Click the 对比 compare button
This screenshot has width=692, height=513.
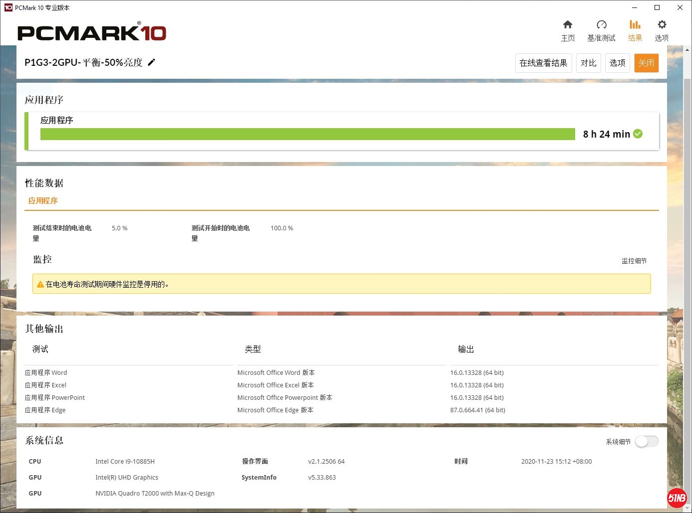pyautogui.click(x=589, y=63)
